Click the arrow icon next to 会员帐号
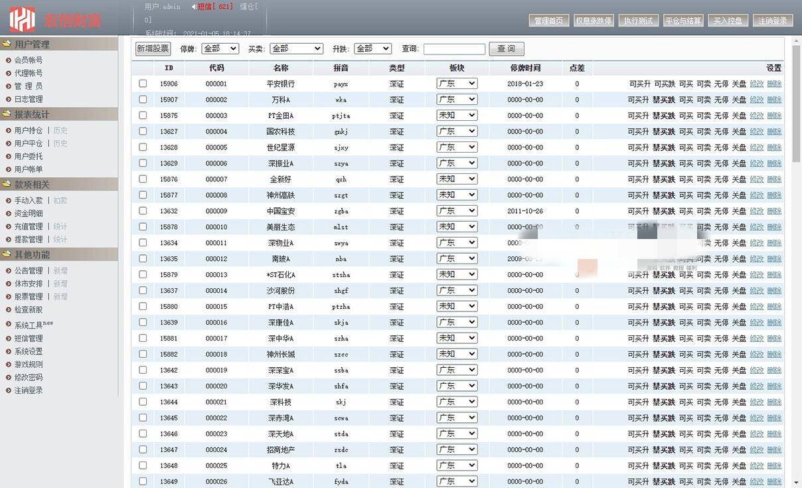Viewport: 802px width, 488px height. point(8,60)
